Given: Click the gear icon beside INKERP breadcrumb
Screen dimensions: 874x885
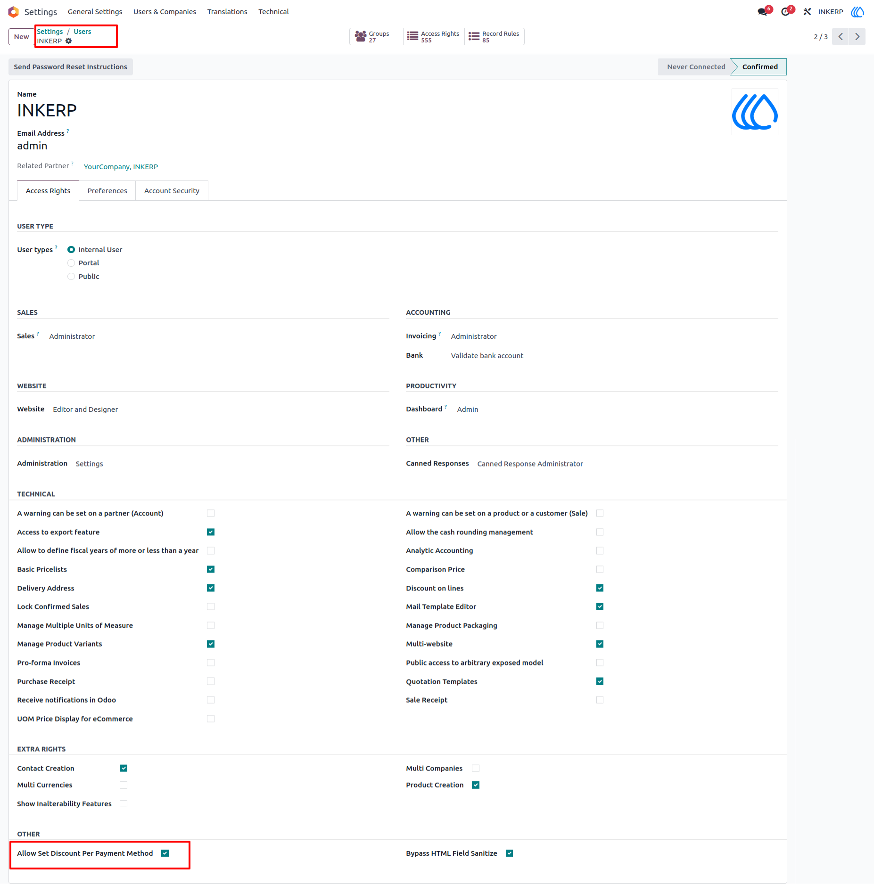Looking at the screenshot, I should click(x=69, y=41).
